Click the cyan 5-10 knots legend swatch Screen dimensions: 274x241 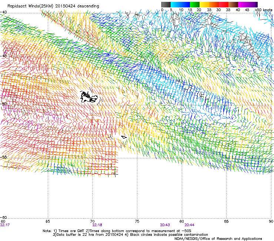(x=176, y=4)
